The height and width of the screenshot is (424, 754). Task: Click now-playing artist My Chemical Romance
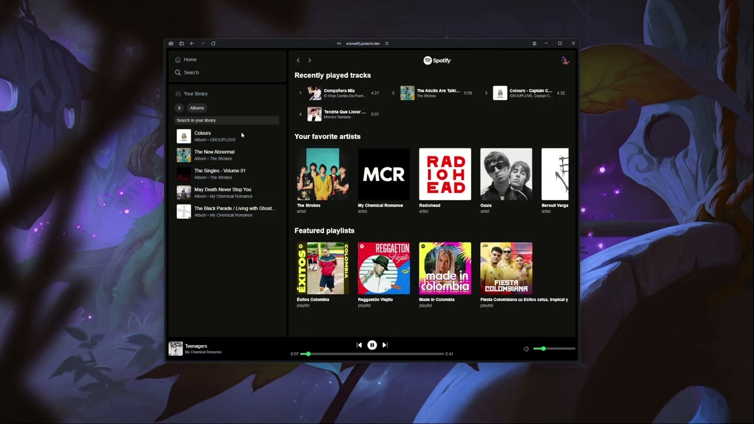point(203,352)
